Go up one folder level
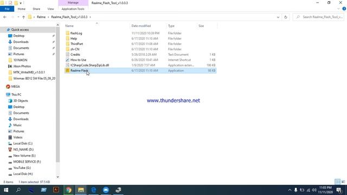 coord(23,17)
